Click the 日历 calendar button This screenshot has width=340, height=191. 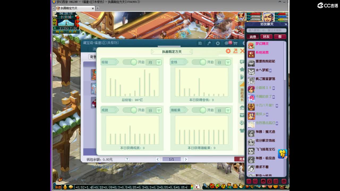(x=72, y=32)
